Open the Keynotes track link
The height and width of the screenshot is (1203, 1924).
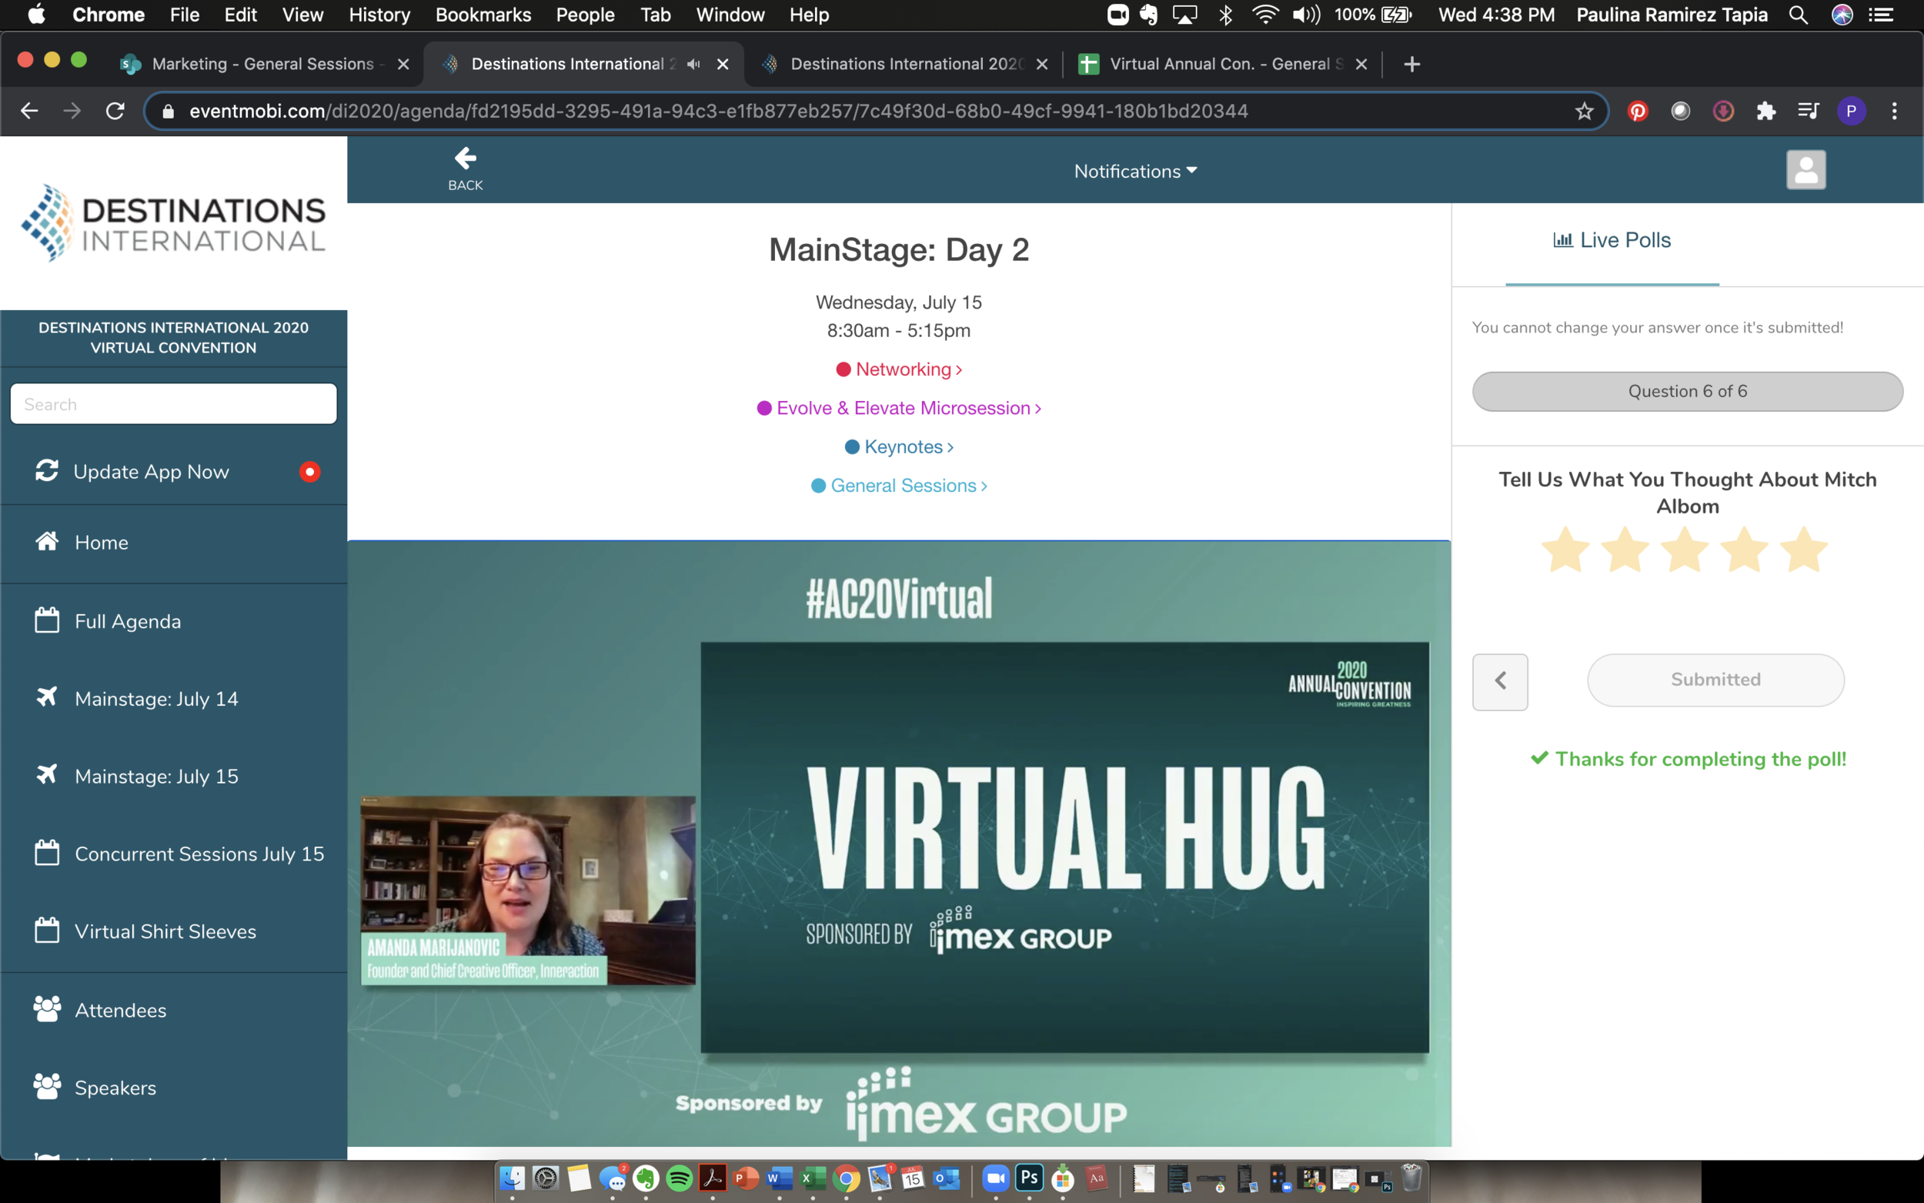[899, 446]
